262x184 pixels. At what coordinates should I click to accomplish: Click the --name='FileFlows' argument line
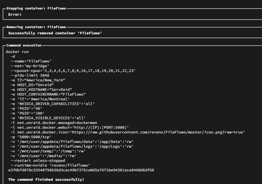[x=31, y=61]
